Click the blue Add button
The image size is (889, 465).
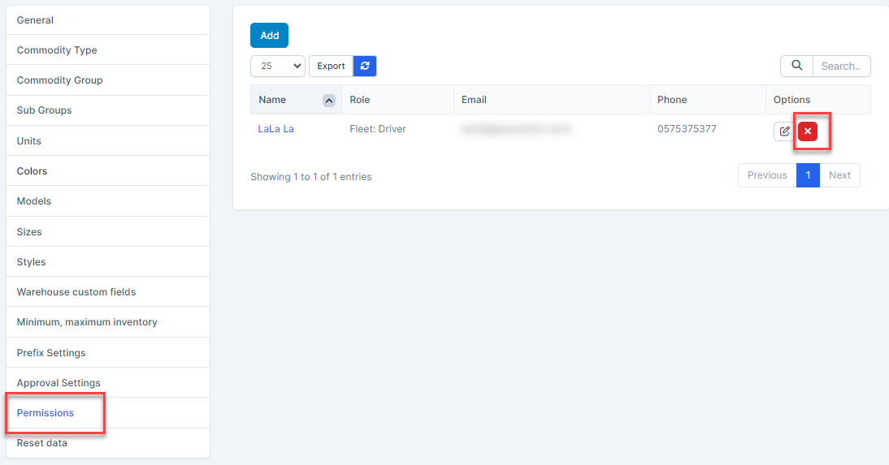click(x=269, y=36)
